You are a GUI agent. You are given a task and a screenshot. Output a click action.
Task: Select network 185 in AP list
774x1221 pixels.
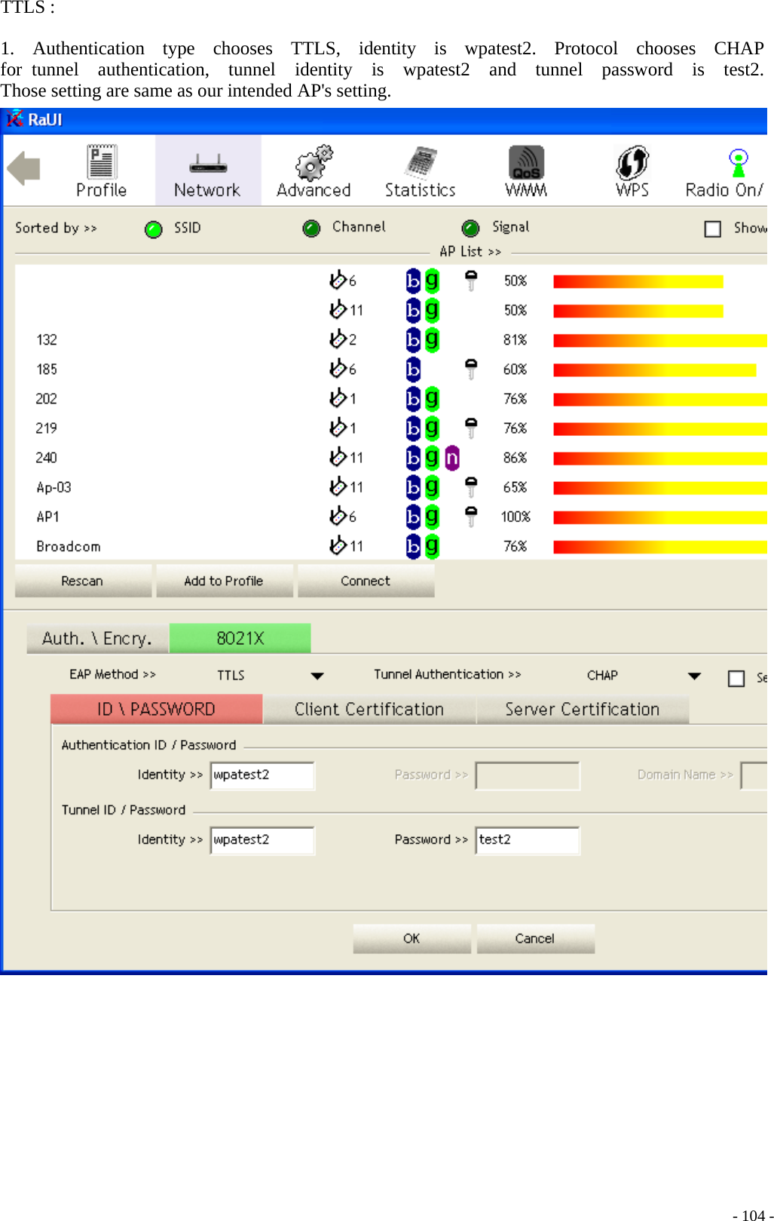pos(390,369)
